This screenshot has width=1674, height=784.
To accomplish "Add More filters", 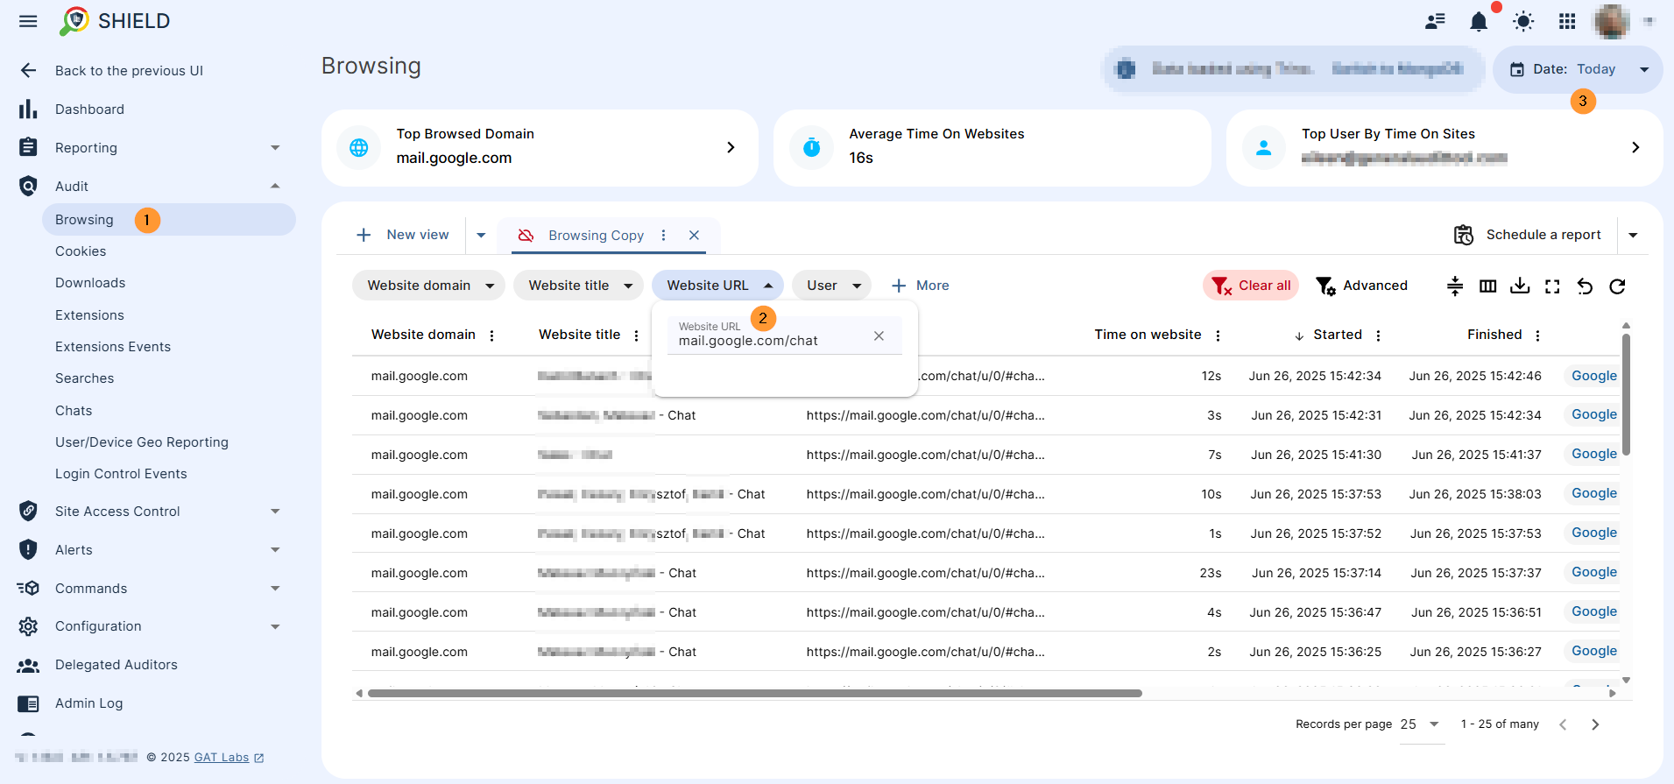I will click(921, 286).
